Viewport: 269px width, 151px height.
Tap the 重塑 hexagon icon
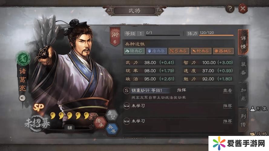tap(112, 115)
